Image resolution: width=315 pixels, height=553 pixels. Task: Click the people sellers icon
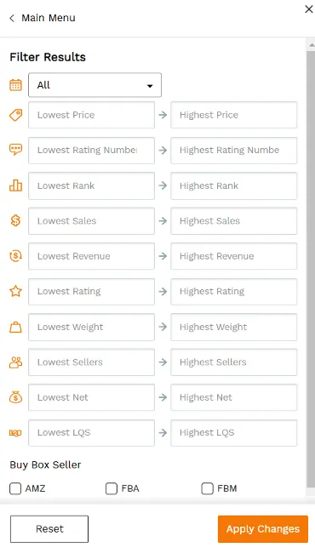click(x=15, y=362)
